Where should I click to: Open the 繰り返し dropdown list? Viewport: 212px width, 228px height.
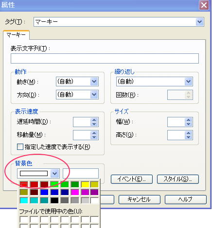coord(155,81)
